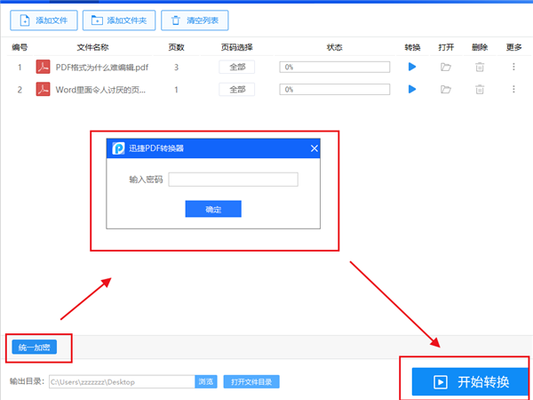Screen dimensions: 533x400
Task: Click progress bar of PDF格式为什么难编辑.pdf
Action: click(x=335, y=67)
